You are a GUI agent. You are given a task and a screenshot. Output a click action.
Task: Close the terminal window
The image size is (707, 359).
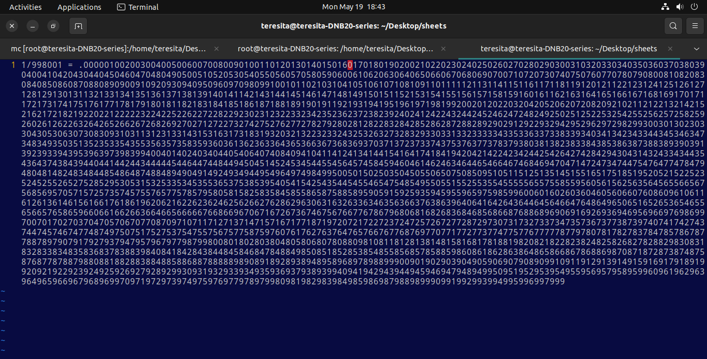click(12, 26)
